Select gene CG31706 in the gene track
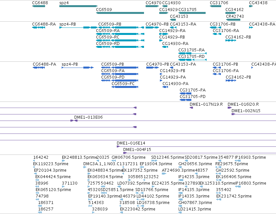276x214 pixels. (x=215, y=6)
